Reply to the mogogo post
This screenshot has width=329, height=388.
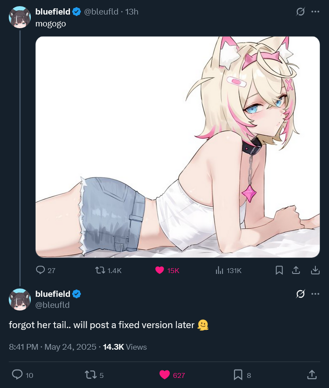pos(40,270)
